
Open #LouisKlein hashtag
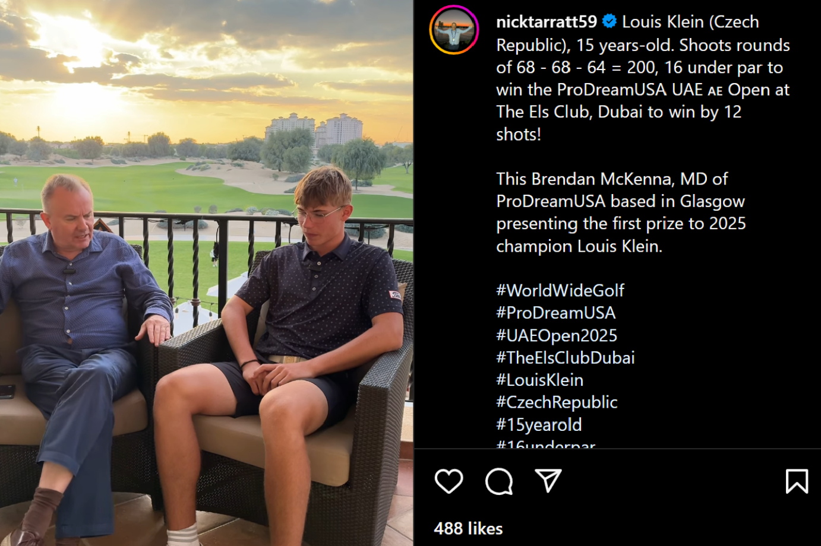[540, 380]
